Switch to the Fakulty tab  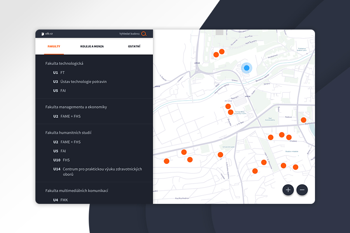pyautogui.click(x=54, y=46)
